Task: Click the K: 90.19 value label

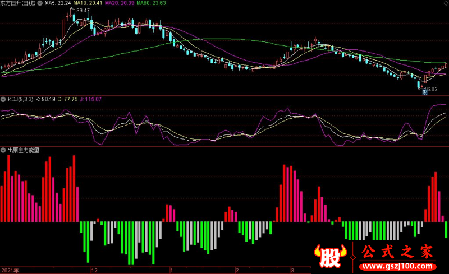Action: click(45, 100)
